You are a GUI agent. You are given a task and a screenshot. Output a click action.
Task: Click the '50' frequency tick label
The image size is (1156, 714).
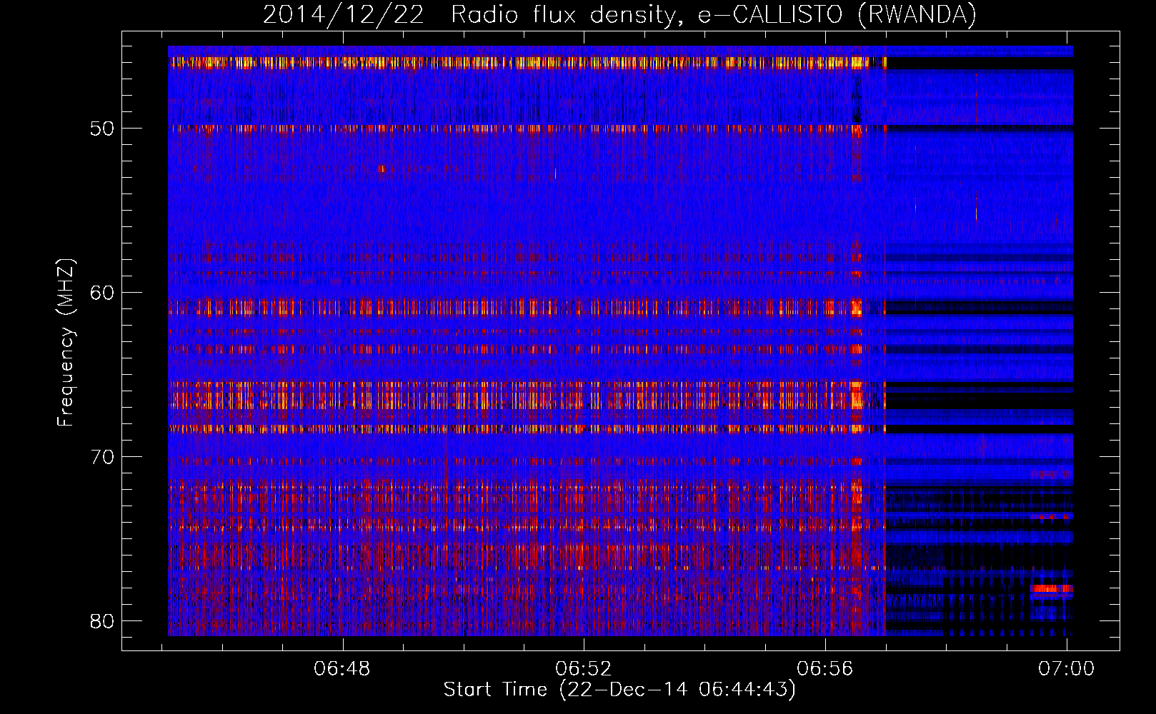click(x=102, y=129)
